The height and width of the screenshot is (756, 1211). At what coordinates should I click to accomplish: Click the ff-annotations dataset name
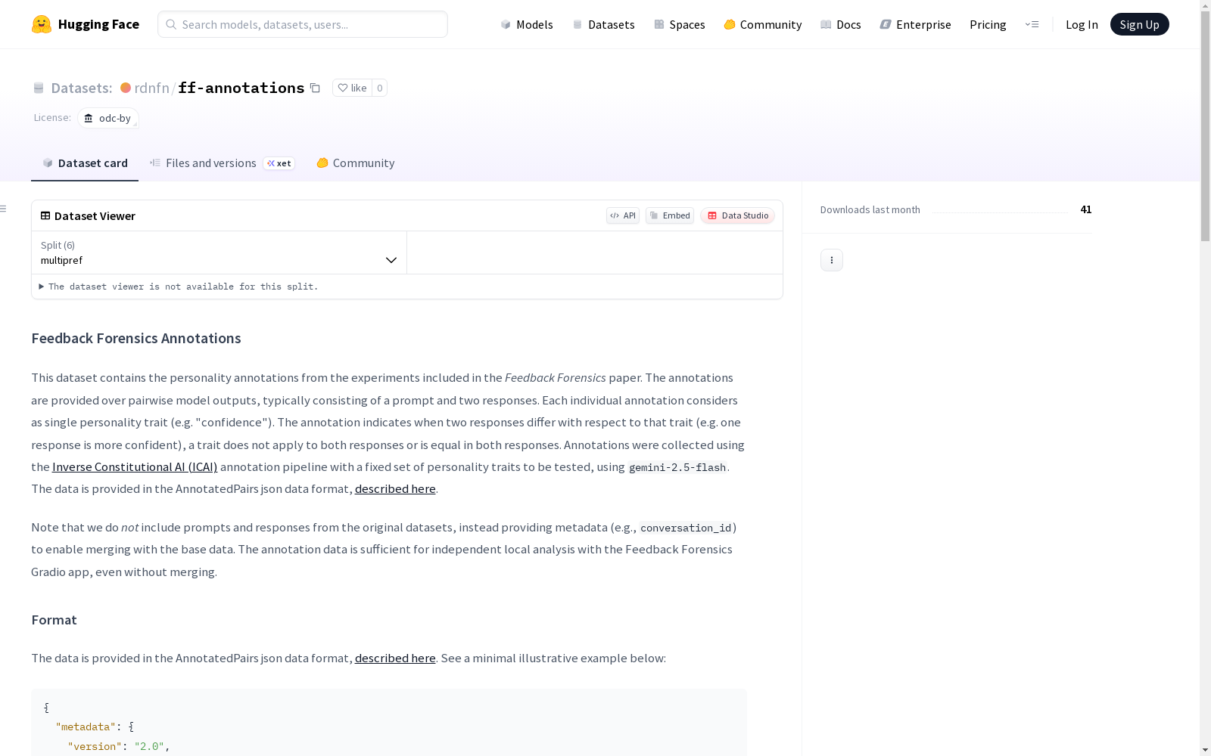tap(241, 88)
